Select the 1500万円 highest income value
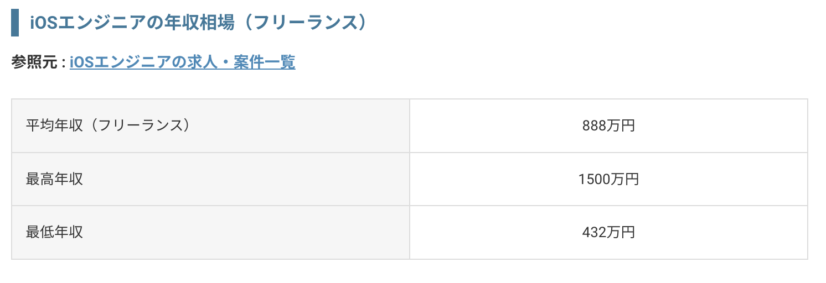Screen dimensions: 826x283 608,179
